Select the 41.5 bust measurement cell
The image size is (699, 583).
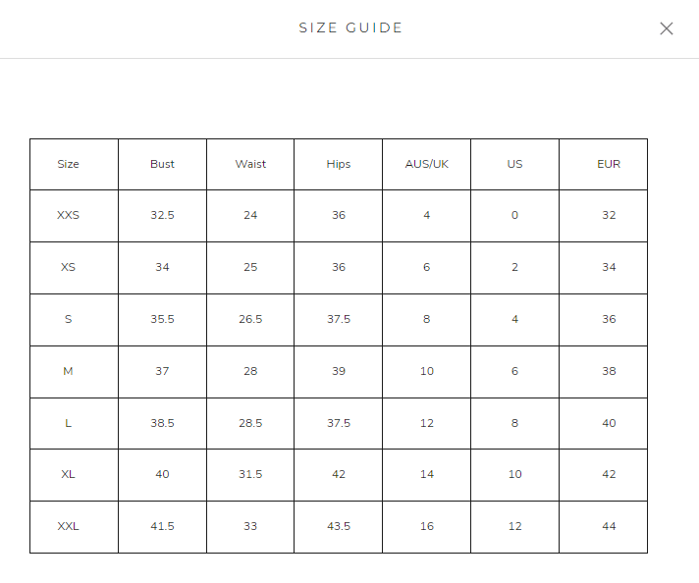click(x=162, y=526)
